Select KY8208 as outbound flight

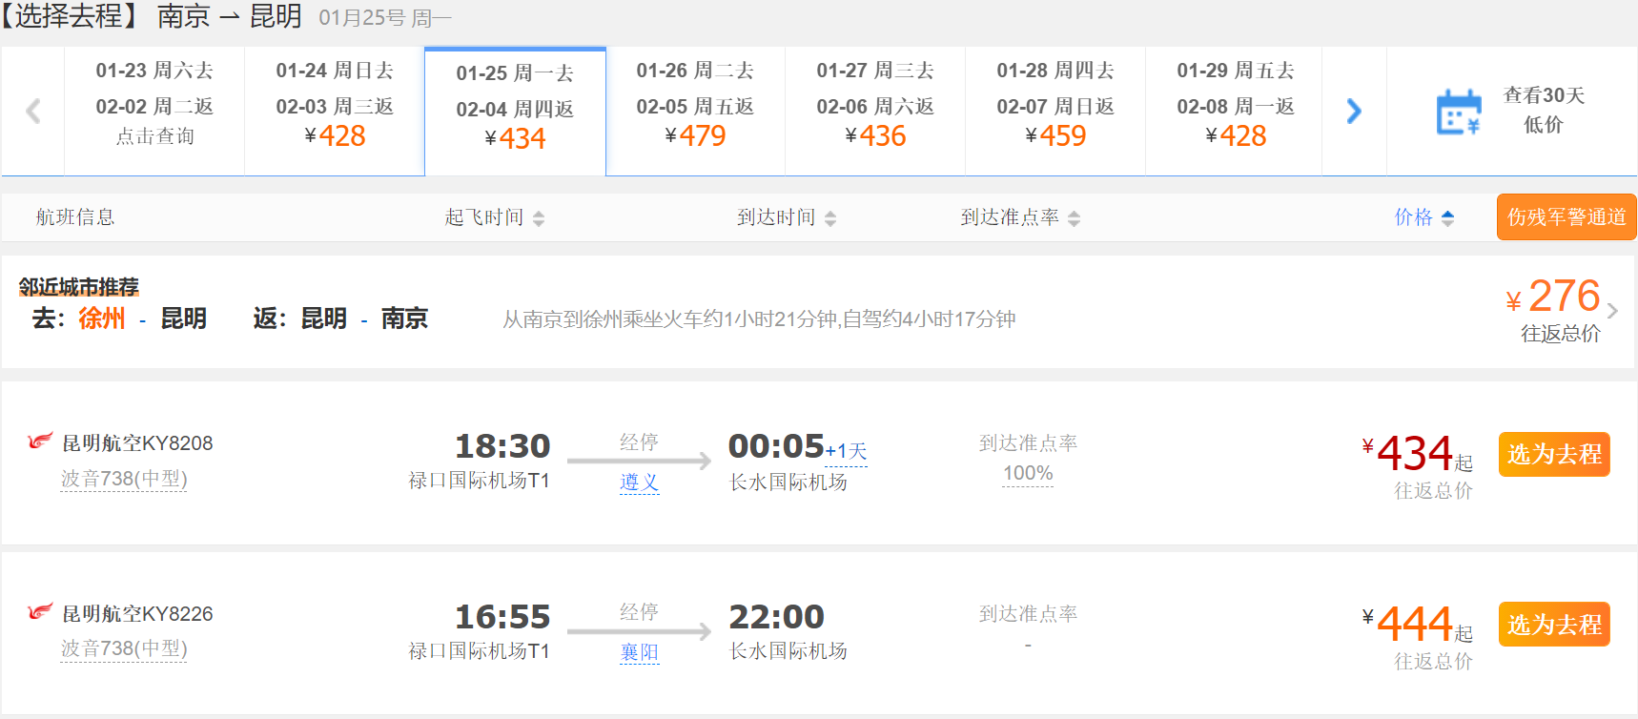coord(1554,454)
